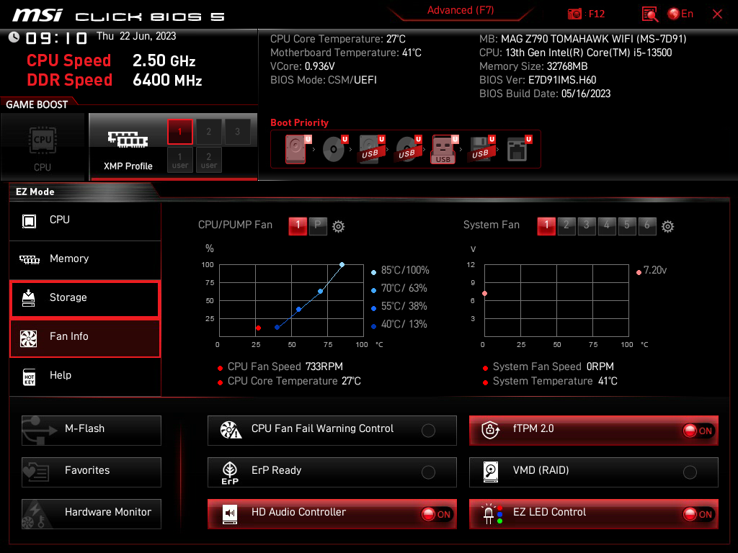Image resolution: width=738 pixels, height=553 pixels.
Task: Select CPU fan 1 tab
Action: coord(298,225)
